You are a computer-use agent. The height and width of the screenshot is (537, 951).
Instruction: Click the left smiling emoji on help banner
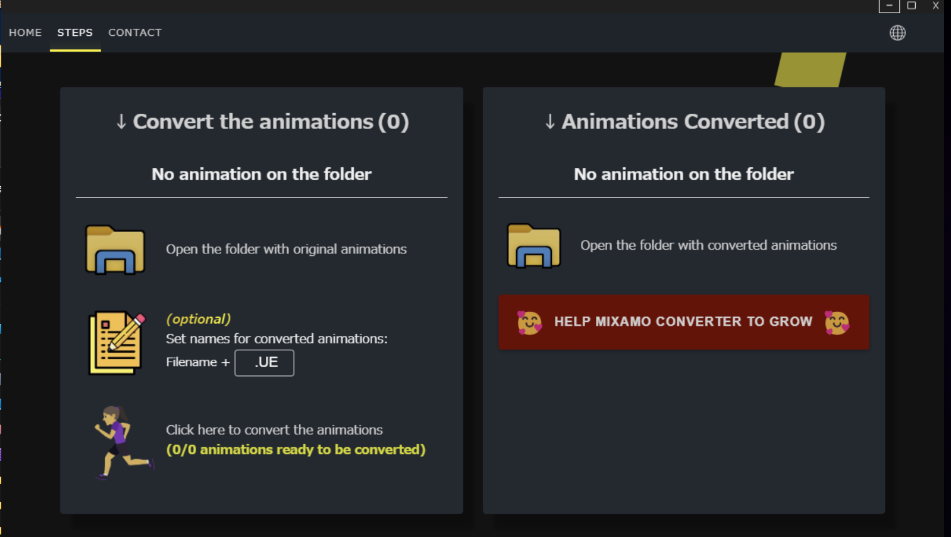point(529,322)
